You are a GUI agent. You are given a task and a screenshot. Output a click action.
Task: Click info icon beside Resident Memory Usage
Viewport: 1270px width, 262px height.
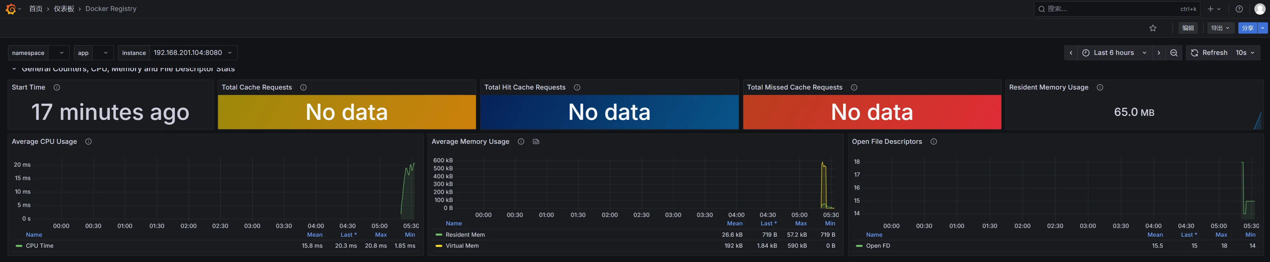tap(1099, 87)
